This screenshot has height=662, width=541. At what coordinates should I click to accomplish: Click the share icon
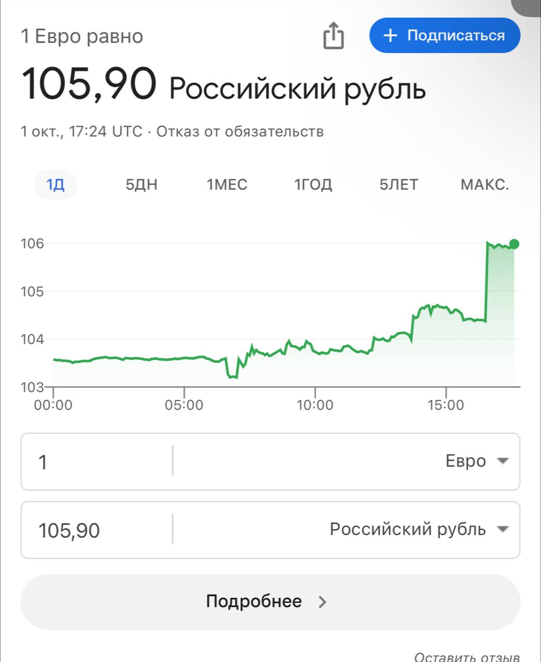click(333, 36)
